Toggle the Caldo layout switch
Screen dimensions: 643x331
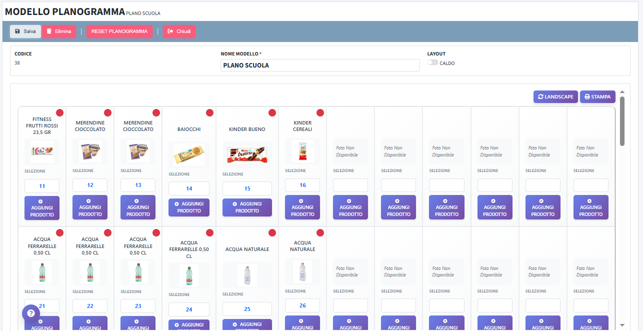tap(432, 62)
